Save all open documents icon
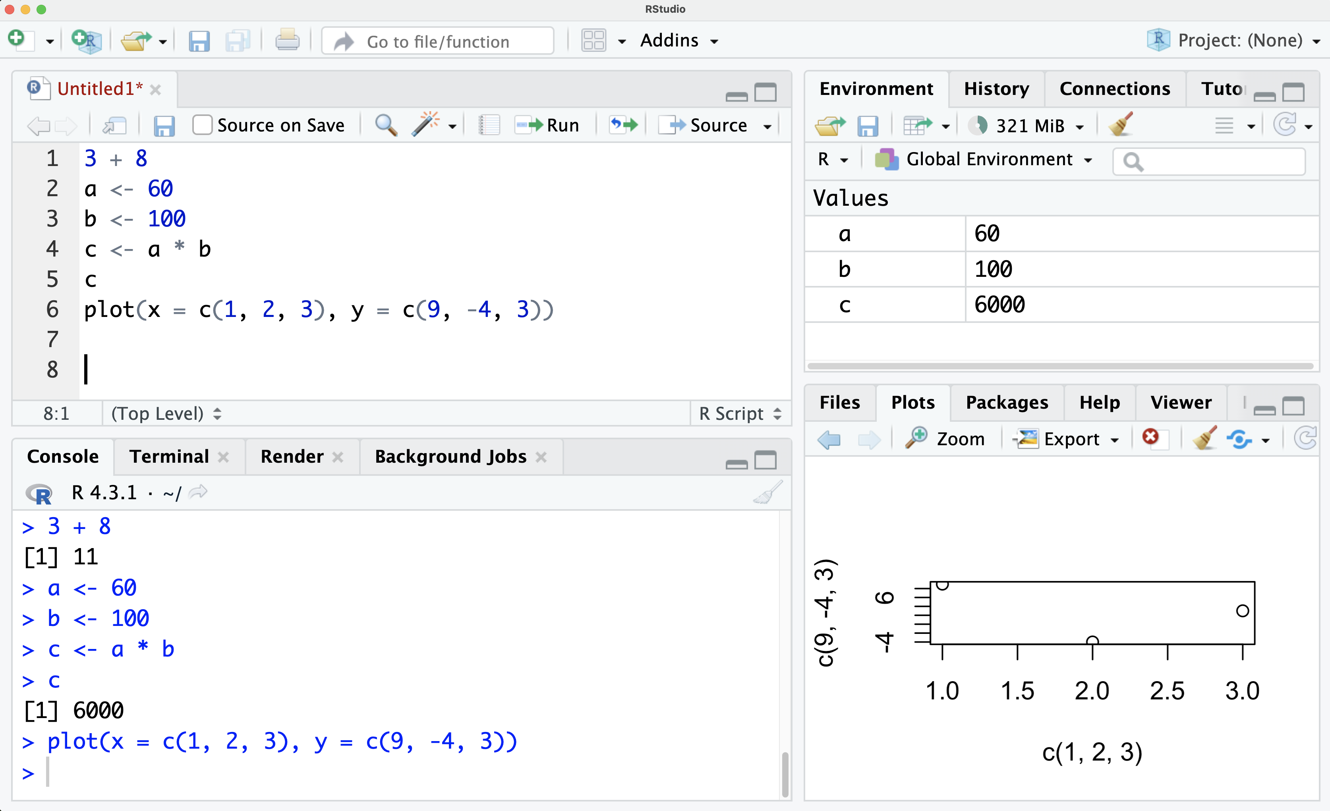Image resolution: width=1330 pixels, height=811 pixels. [238, 41]
